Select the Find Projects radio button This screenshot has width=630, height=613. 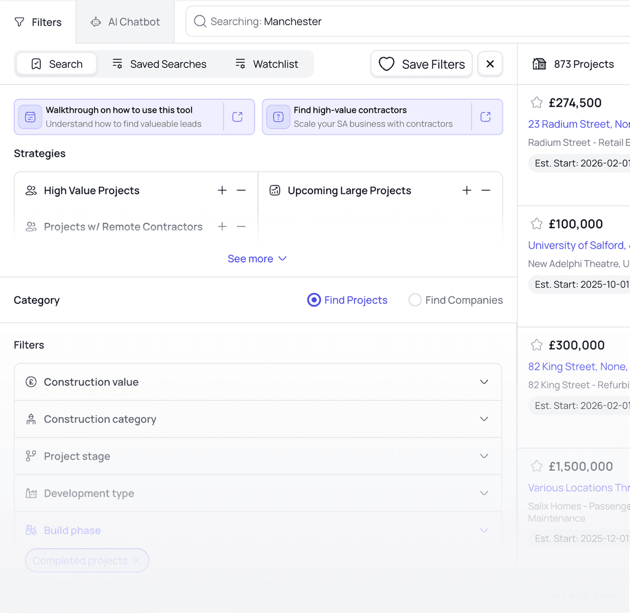(314, 300)
